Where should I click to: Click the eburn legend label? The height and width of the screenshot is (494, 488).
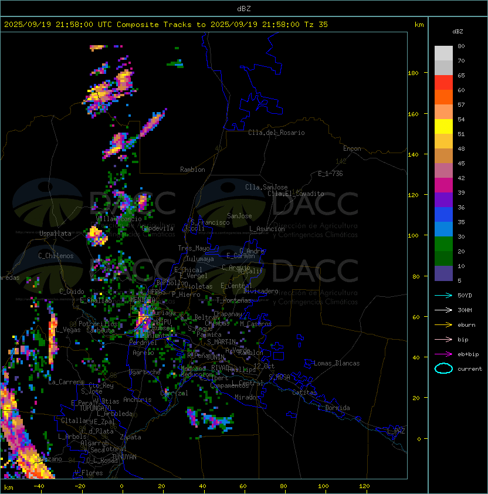[x=466, y=325]
